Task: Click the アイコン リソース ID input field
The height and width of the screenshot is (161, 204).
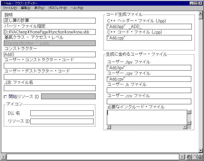Action: (x=62, y=121)
